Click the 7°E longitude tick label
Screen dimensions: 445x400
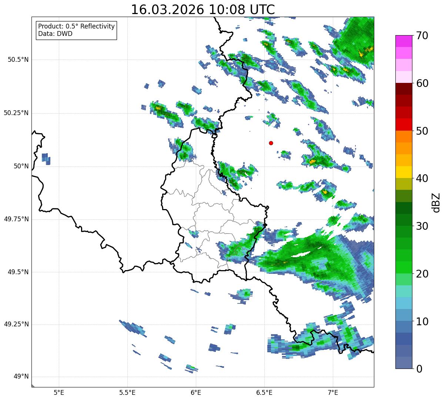[x=333, y=392]
